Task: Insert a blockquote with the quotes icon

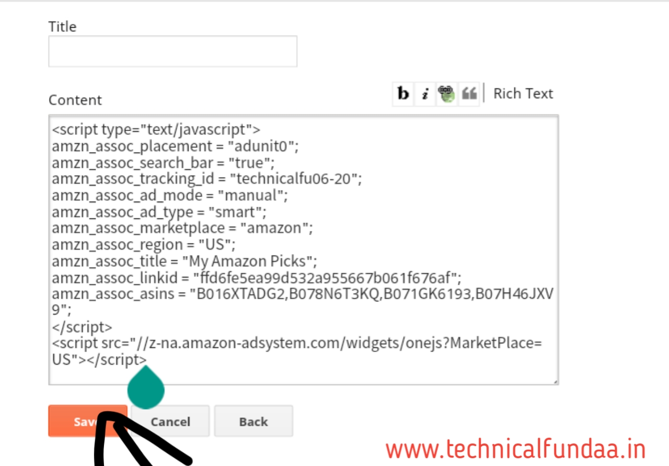Action: click(x=469, y=94)
